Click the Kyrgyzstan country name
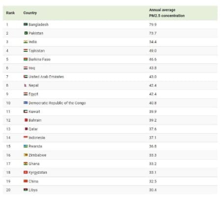The width and height of the screenshot is (221, 203). point(38,173)
